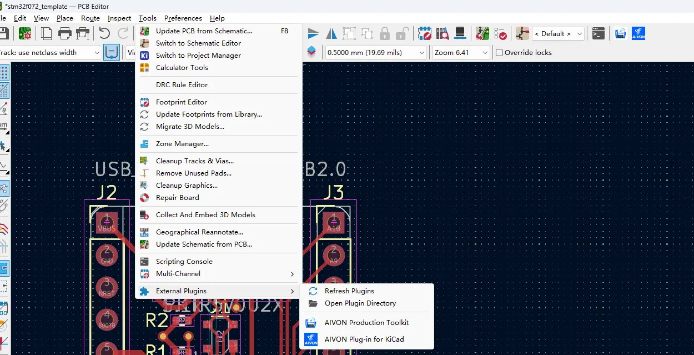Open the track width dropdown
Viewport: 694px width, 355px height.
51,52
